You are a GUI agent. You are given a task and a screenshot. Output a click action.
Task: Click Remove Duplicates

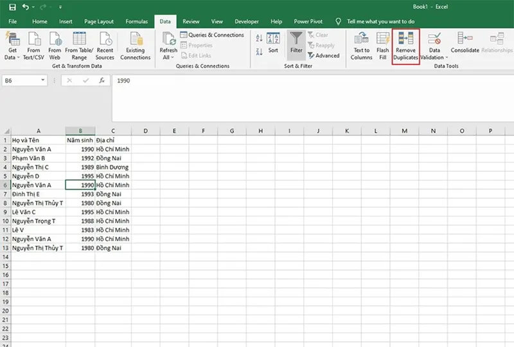[x=405, y=46]
